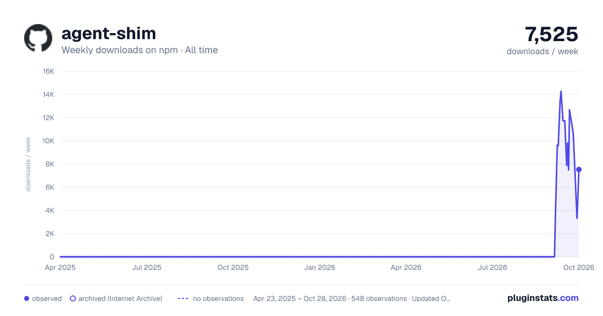Viewport: 603px width, 316px height.
Task: Click the Jul 2025 x-axis label
Action: [147, 267]
